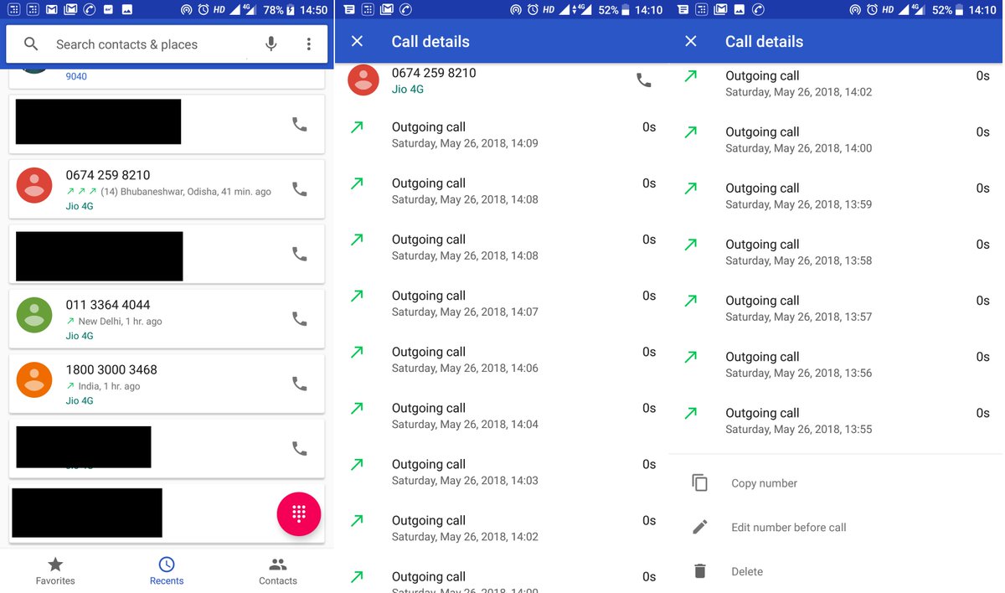Tap the red avatar of 0674 259 8210 in recents
This screenshot has height=593, width=1005.
34,185
